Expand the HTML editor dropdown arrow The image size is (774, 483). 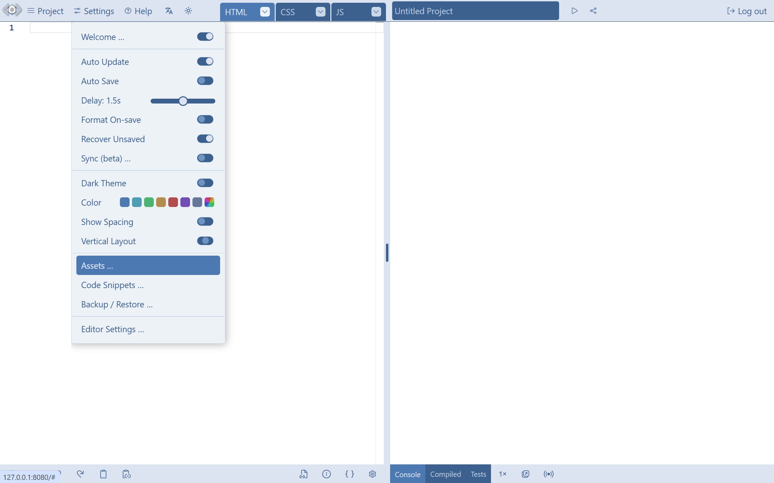click(x=265, y=12)
